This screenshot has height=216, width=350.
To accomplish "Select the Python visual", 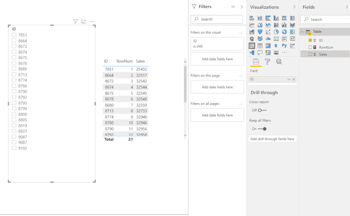I will click(x=284, y=46).
